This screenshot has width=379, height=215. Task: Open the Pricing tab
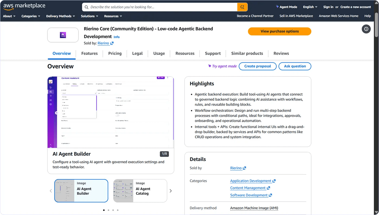[115, 54]
